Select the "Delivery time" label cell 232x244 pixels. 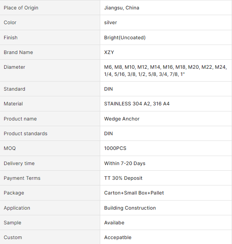coord(19,163)
